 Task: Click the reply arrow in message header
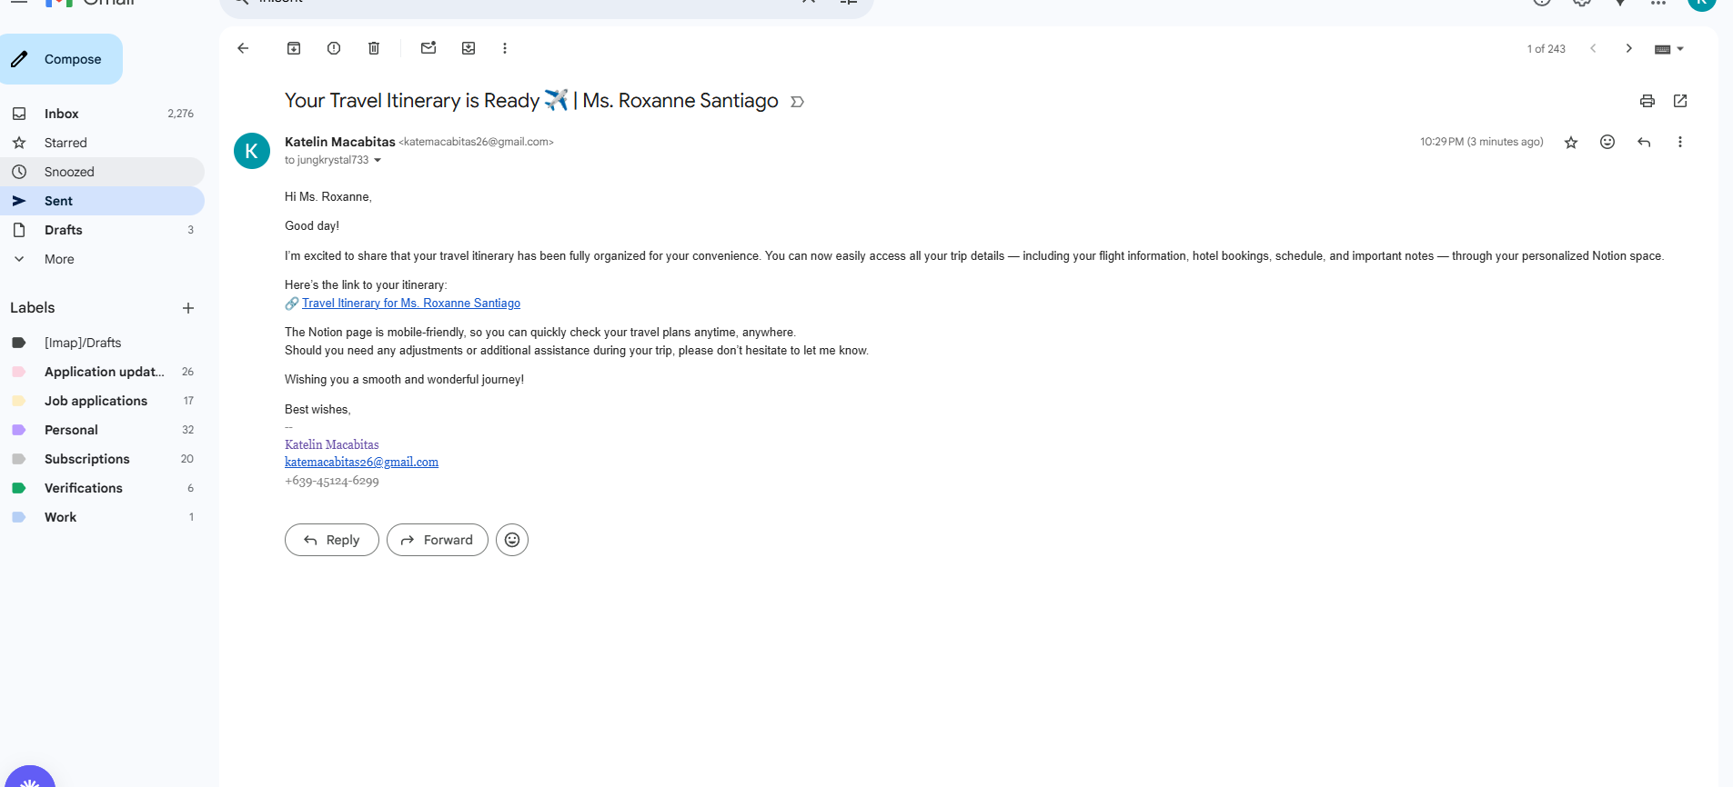(1644, 142)
